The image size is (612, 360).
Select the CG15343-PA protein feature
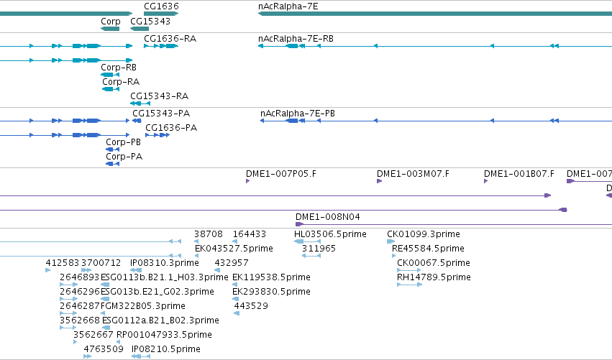pyautogui.click(x=137, y=121)
